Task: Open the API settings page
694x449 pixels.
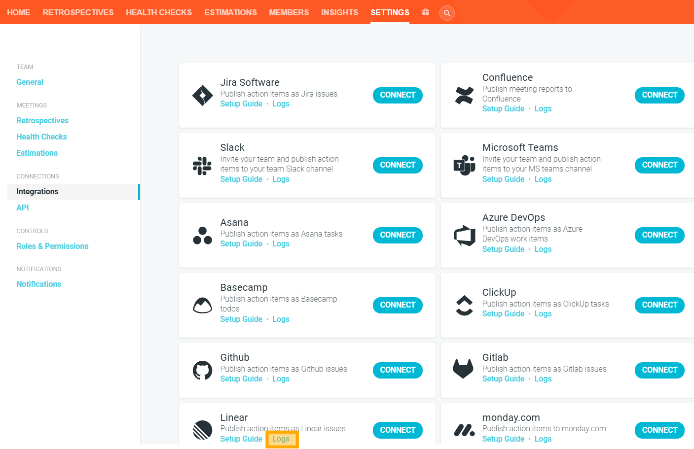Action: 23,208
